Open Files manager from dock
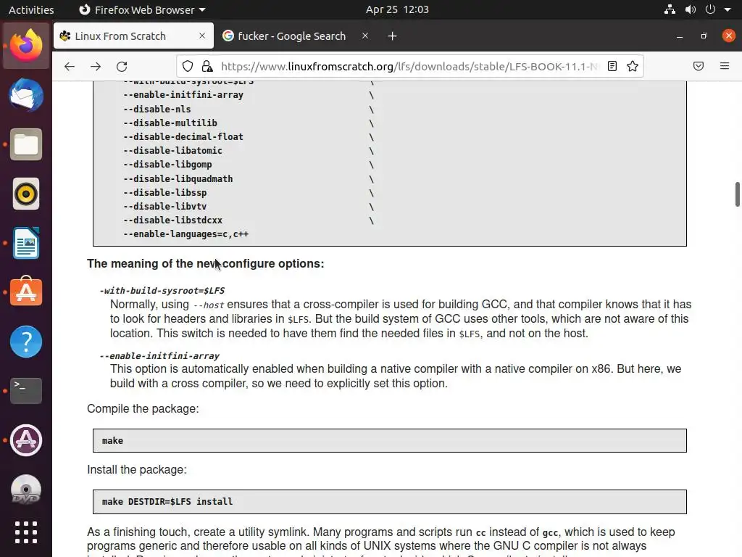 [26, 144]
